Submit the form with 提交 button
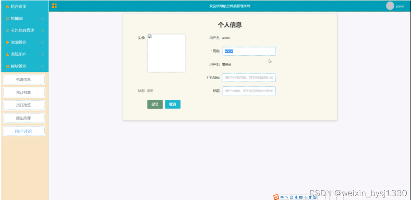 click(155, 104)
